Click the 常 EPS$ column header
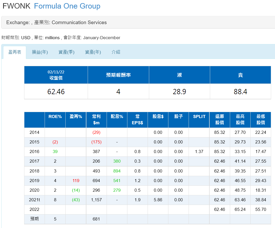 coord(137,120)
